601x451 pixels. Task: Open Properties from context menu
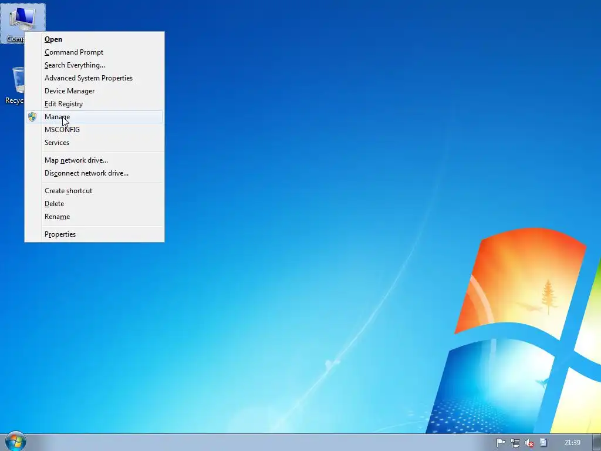94,234
